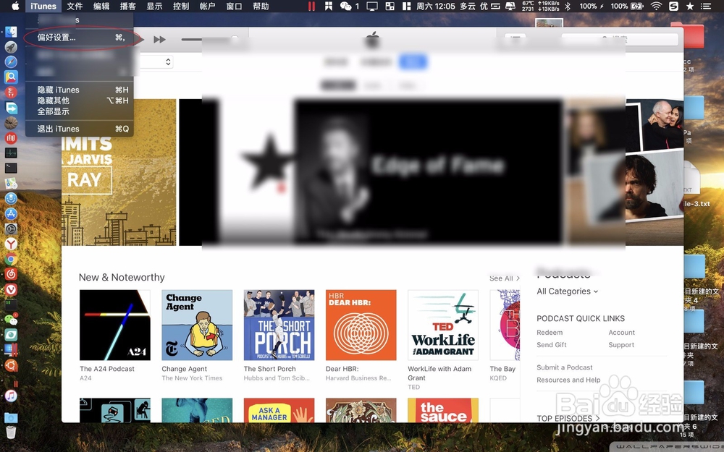Open the Trash in the dock
The height and width of the screenshot is (452, 724).
[11, 432]
